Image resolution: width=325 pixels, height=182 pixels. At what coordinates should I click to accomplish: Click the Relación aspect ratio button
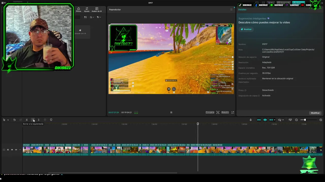click(x=225, y=112)
